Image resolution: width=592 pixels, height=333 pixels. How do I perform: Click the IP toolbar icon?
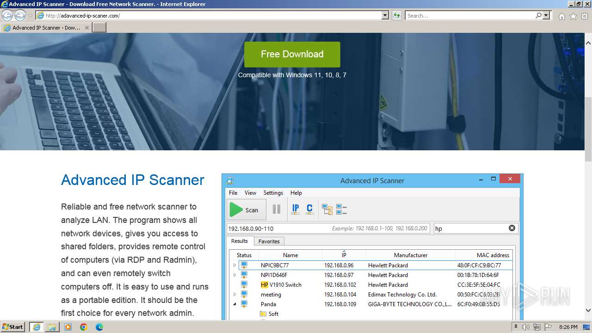(x=296, y=210)
